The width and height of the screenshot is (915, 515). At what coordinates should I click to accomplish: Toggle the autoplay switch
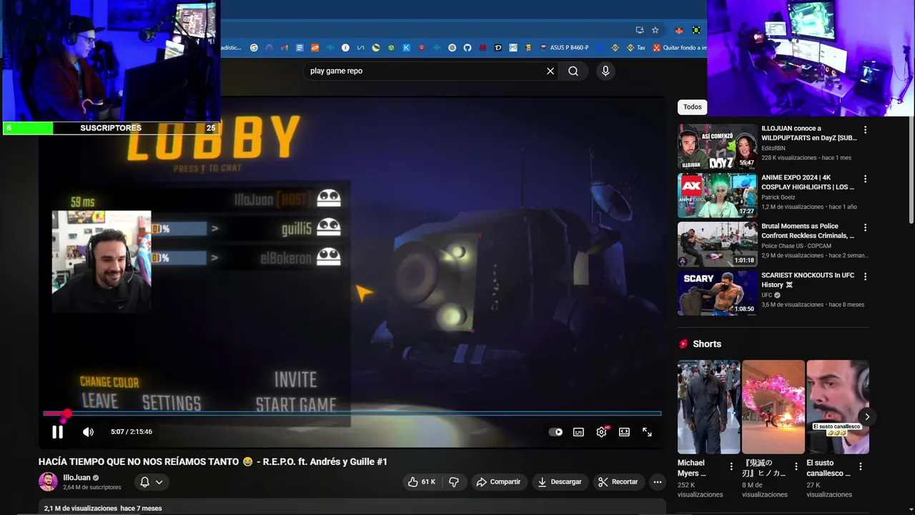pos(555,432)
